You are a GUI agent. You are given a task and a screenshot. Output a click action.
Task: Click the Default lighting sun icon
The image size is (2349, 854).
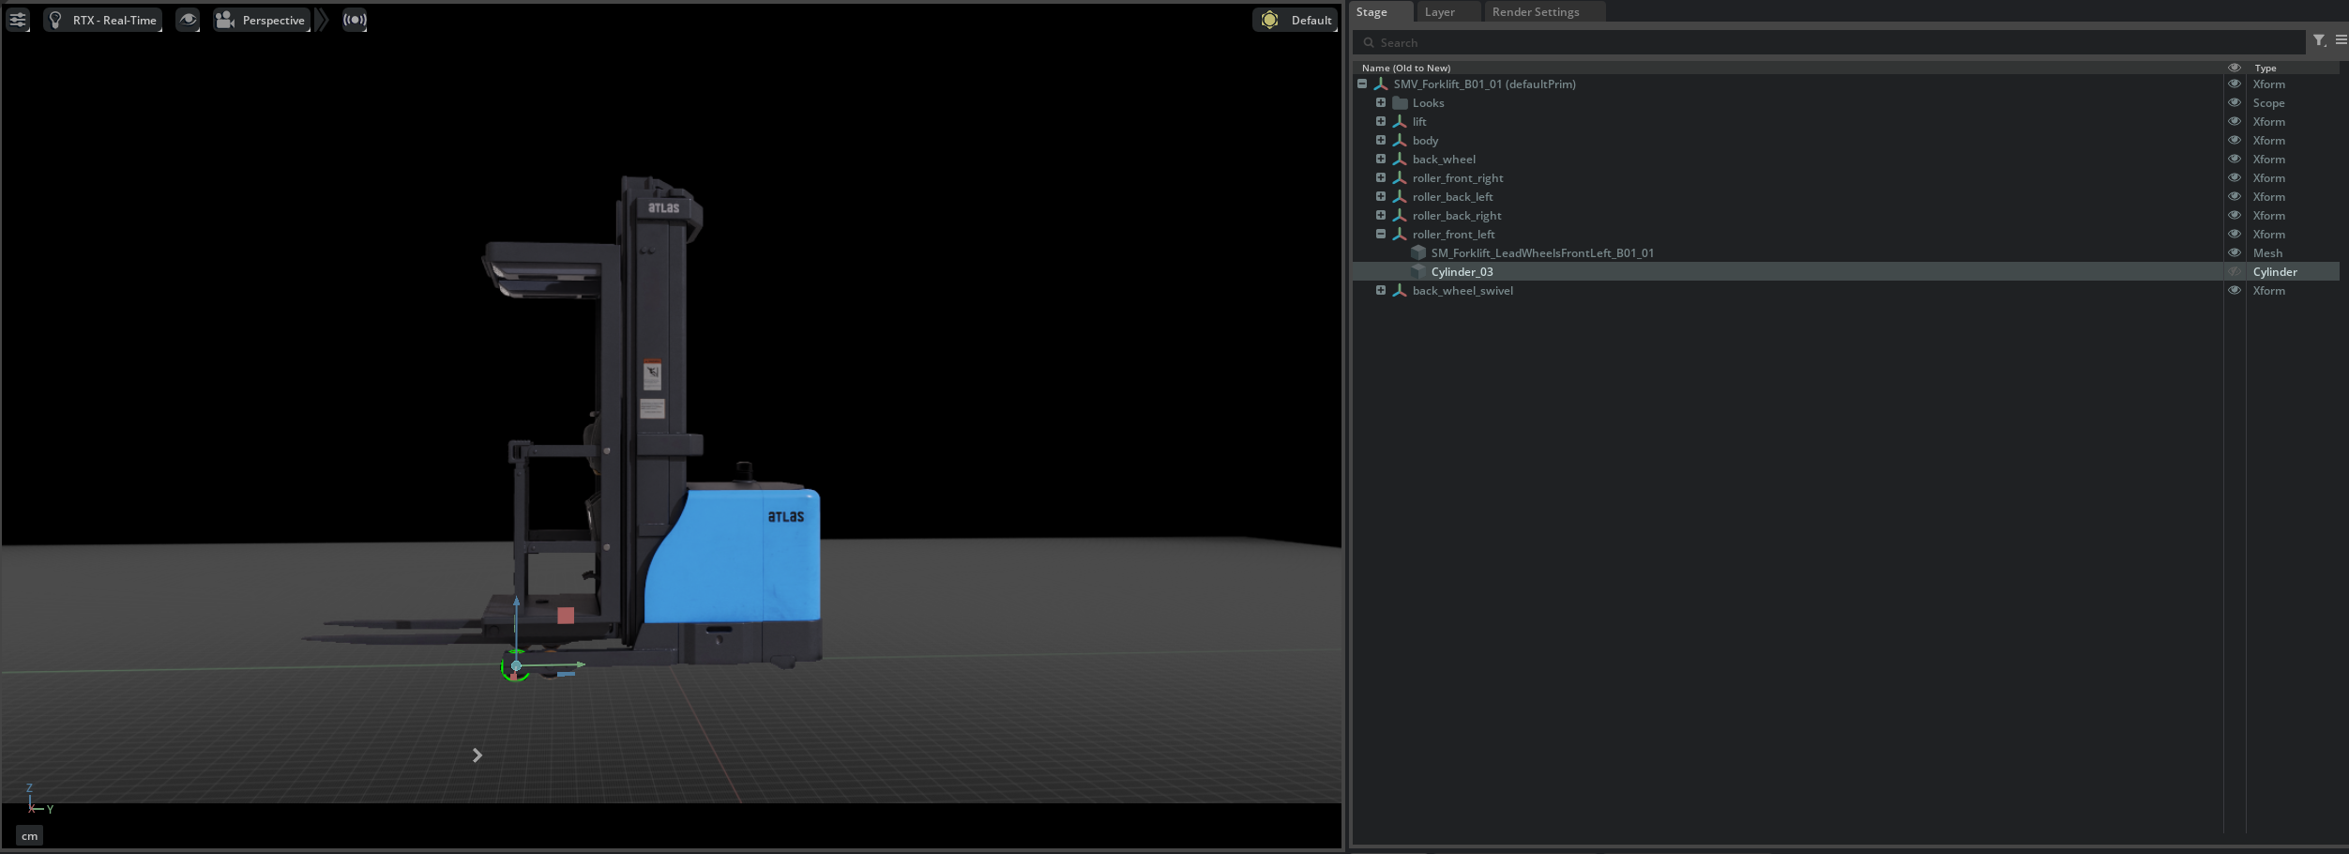(x=1269, y=20)
